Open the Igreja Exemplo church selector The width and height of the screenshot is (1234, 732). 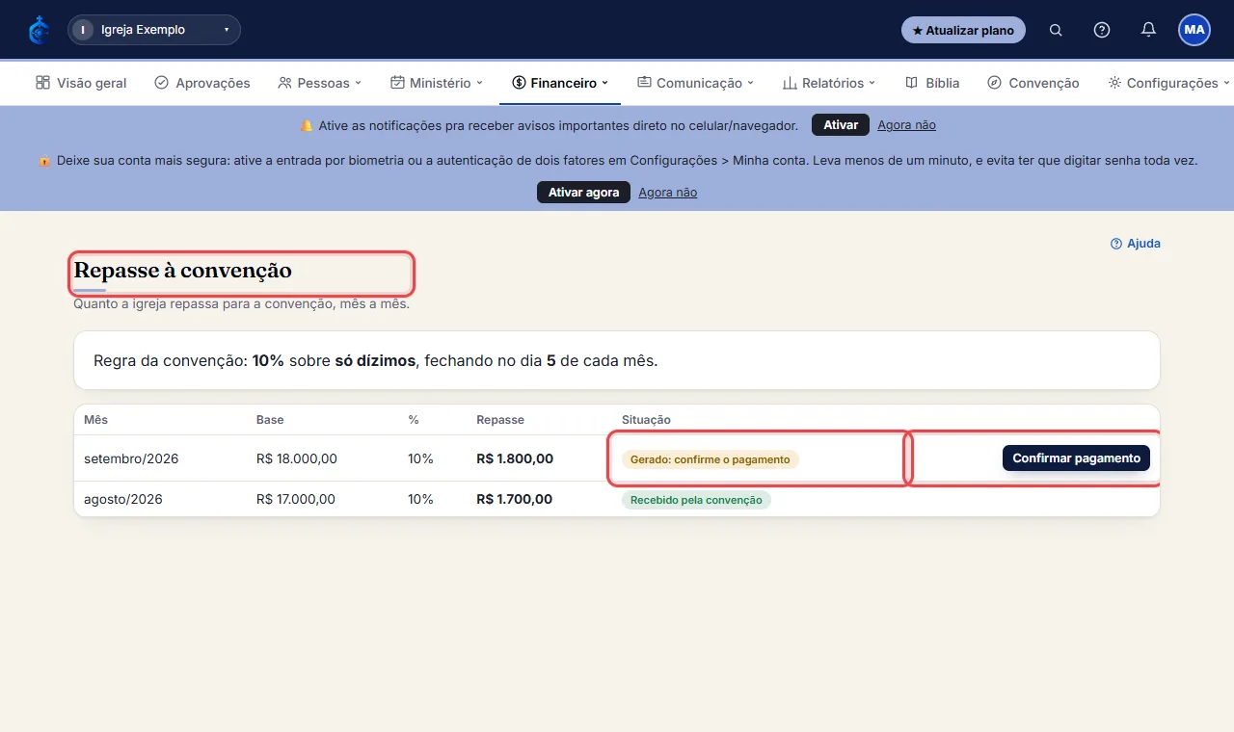pyautogui.click(x=154, y=30)
